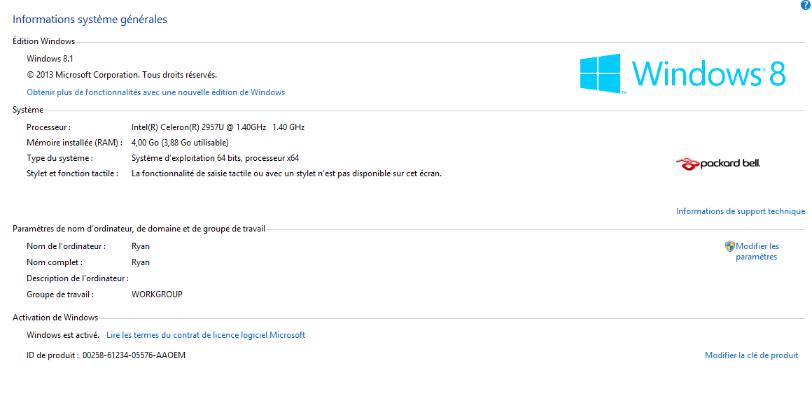Image resolution: width=812 pixels, height=405 pixels.
Task: Open 'Obtenir plus de fonctionnalités' link
Action: coord(155,92)
